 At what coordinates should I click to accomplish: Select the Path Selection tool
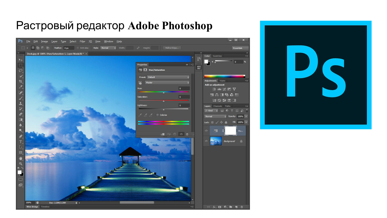pos(21,147)
